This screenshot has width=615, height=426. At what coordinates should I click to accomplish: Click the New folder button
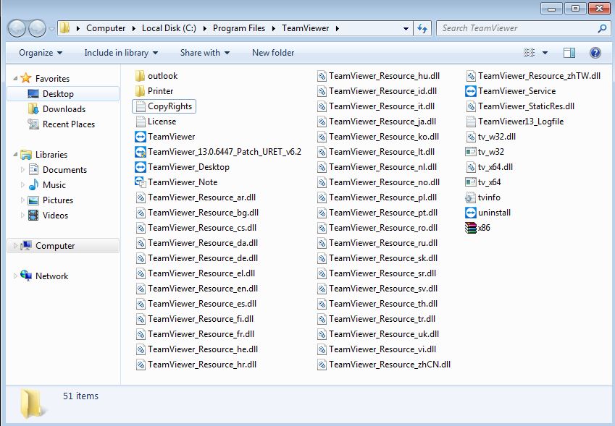click(273, 53)
